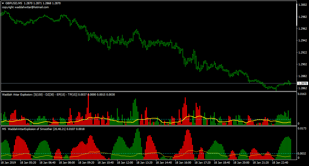309x166 pixels.
Task: Click the 18 Jan 16:00 time label
Action: [183, 163]
